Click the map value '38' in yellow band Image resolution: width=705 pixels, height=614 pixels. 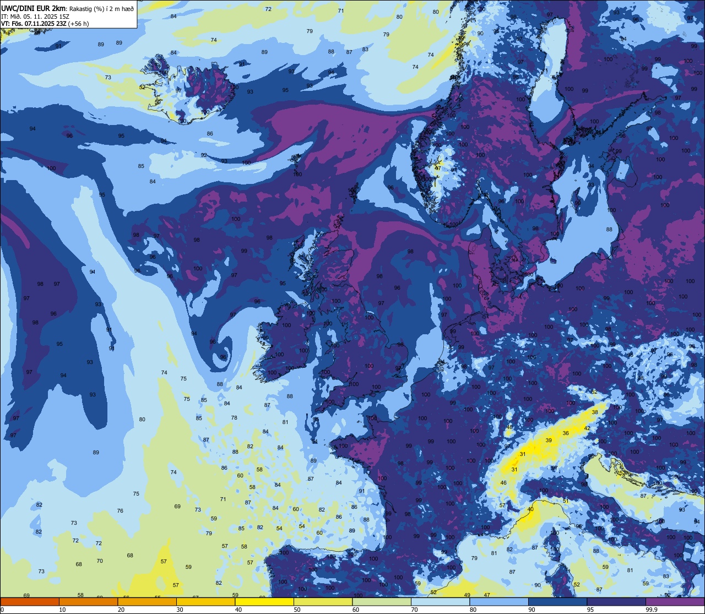pyautogui.click(x=595, y=412)
